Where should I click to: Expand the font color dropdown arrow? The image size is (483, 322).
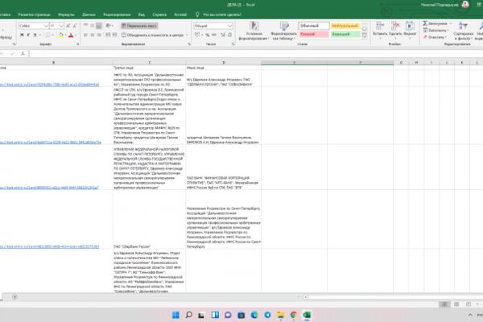(x=76, y=35)
